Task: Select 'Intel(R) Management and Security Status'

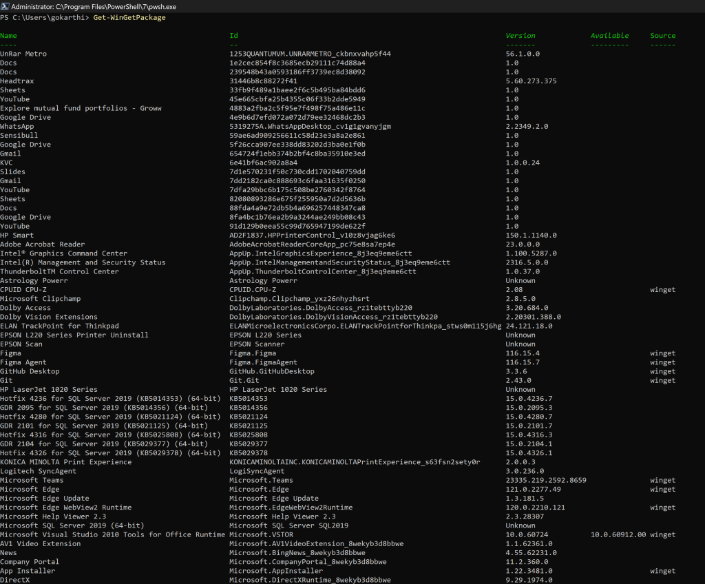Action: pos(83,262)
